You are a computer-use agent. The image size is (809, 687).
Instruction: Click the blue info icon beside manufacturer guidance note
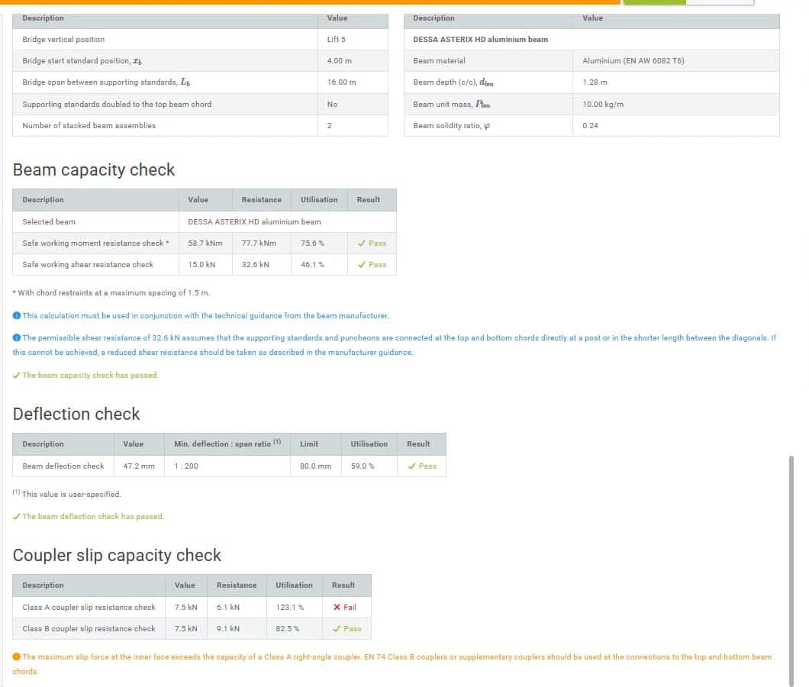pos(17,315)
